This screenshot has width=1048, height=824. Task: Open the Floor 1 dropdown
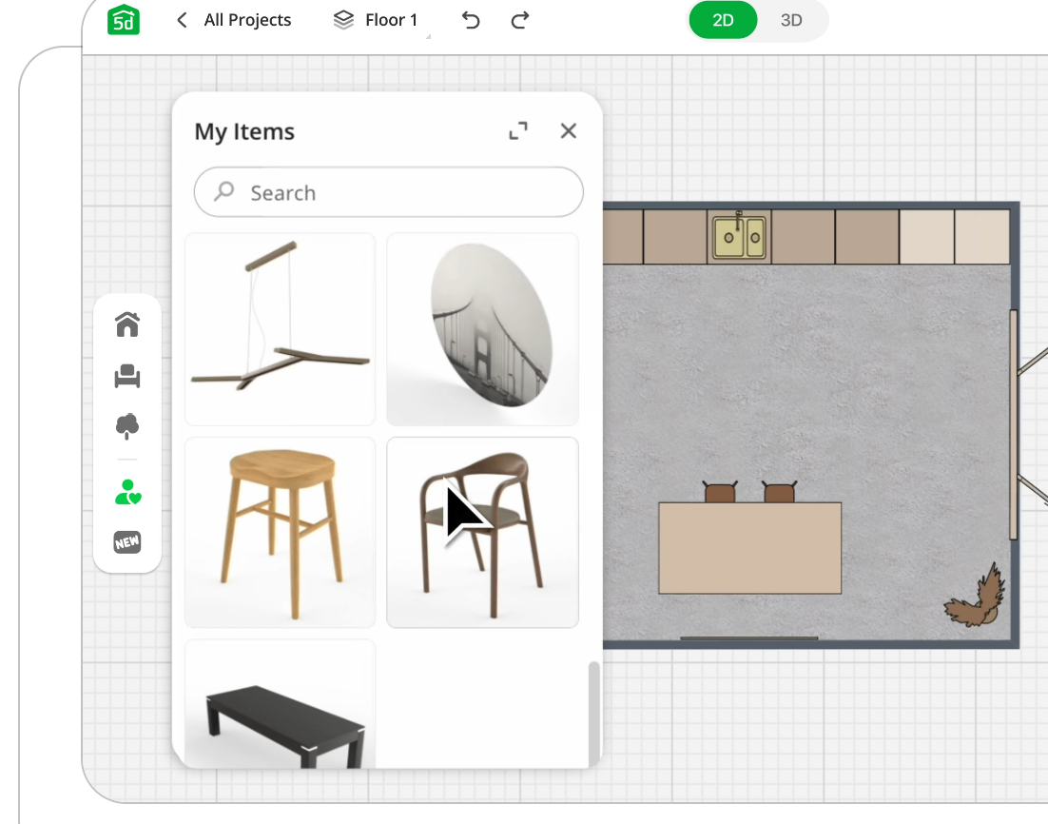[378, 20]
